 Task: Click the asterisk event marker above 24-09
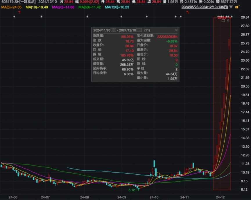coord(121,17)
